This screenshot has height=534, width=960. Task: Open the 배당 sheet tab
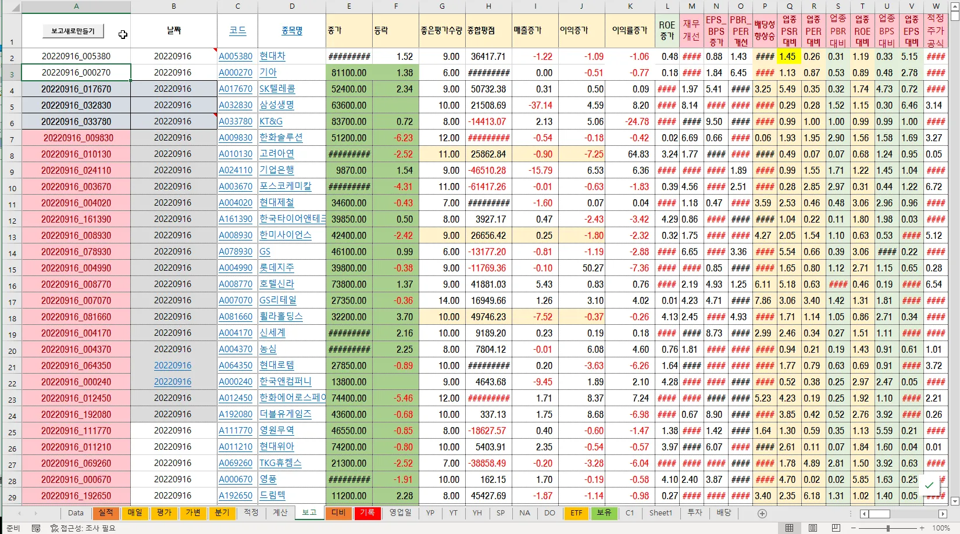click(x=724, y=513)
